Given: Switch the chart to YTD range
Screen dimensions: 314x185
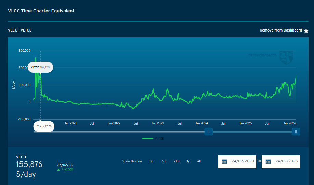Looking at the screenshot, I should (176, 161).
